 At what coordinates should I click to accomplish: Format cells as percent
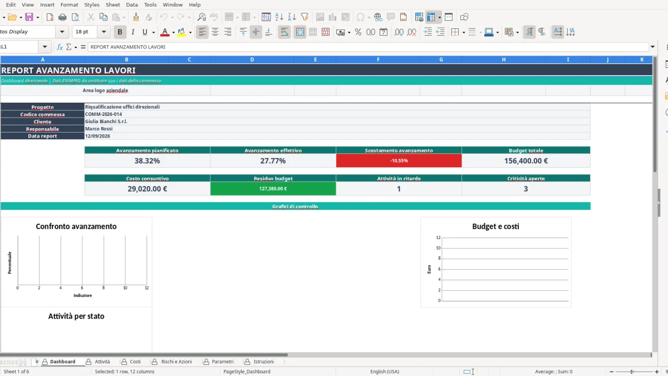click(358, 32)
